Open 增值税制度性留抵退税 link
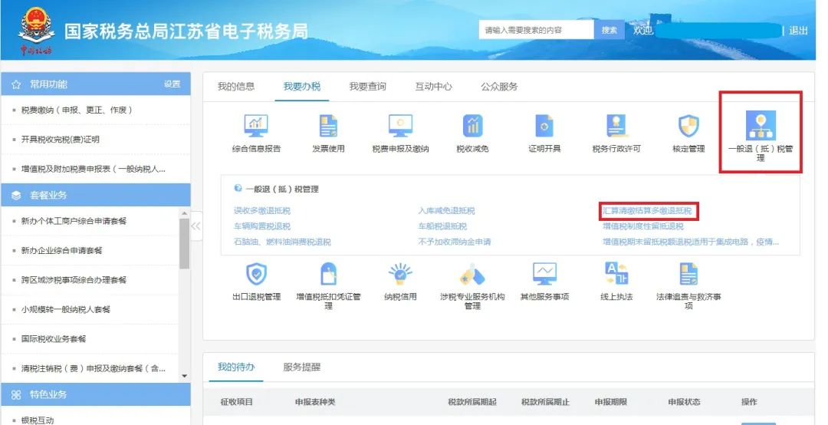The image size is (828, 425). tap(643, 226)
